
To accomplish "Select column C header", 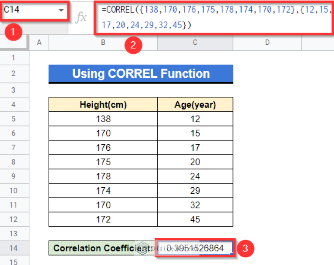I will pos(195,42).
